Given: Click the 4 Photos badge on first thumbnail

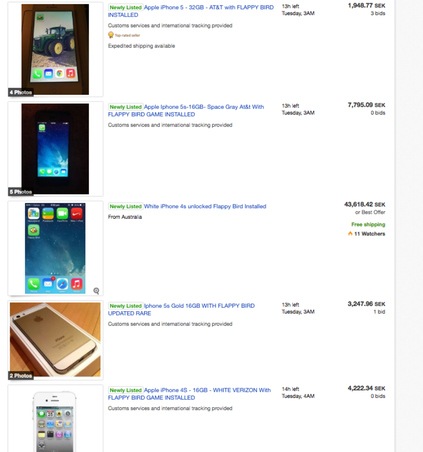Looking at the screenshot, I should point(21,92).
